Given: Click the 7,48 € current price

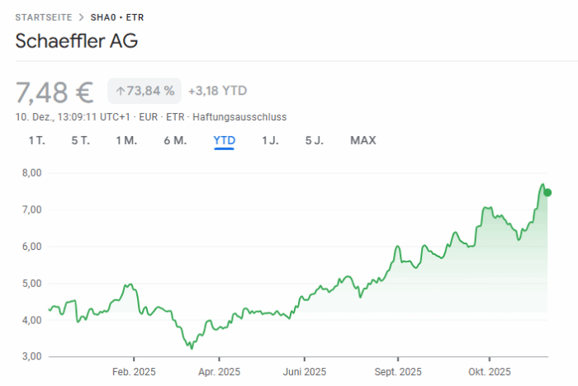Looking at the screenshot, I should (54, 91).
